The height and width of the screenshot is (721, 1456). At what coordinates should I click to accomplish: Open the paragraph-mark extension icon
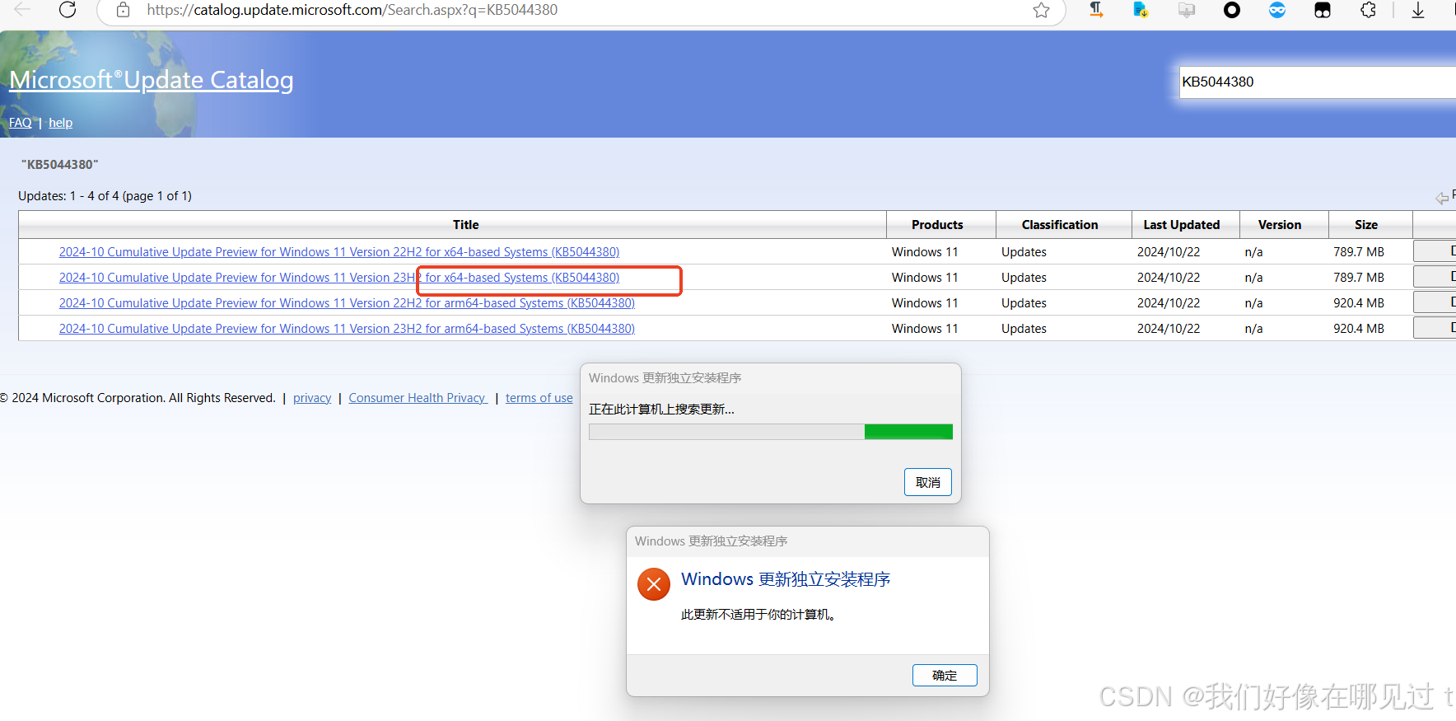point(1096,10)
